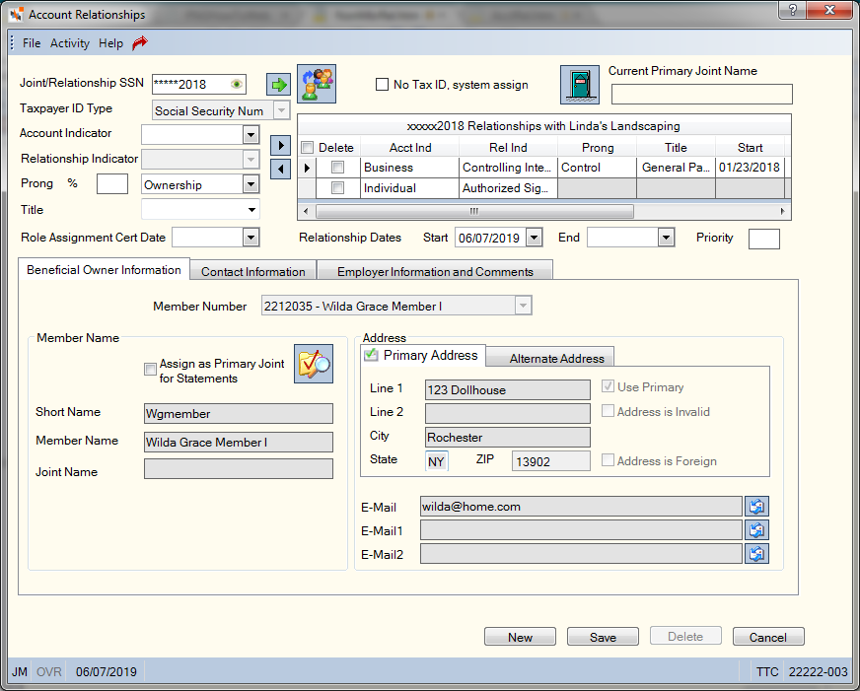Click the right-pointing black arrow button
The width and height of the screenshot is (860, 691).
(280, 145)
